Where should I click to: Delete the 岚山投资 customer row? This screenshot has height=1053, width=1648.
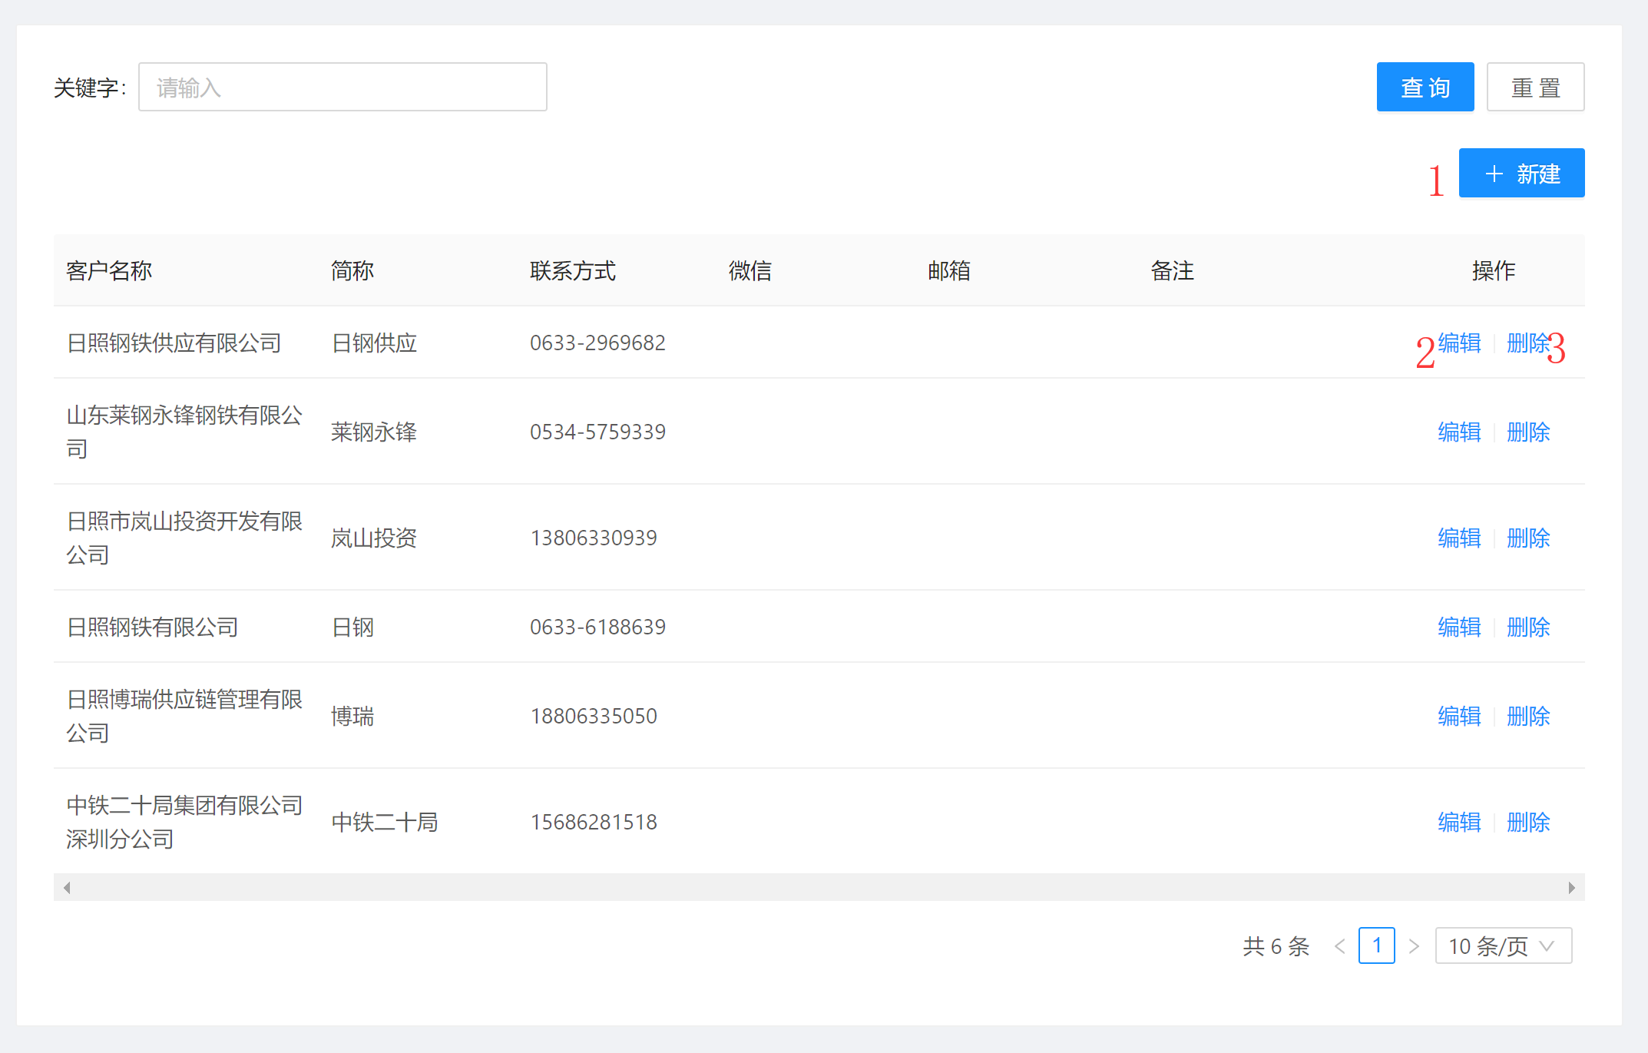click(x=1527, y=538)
